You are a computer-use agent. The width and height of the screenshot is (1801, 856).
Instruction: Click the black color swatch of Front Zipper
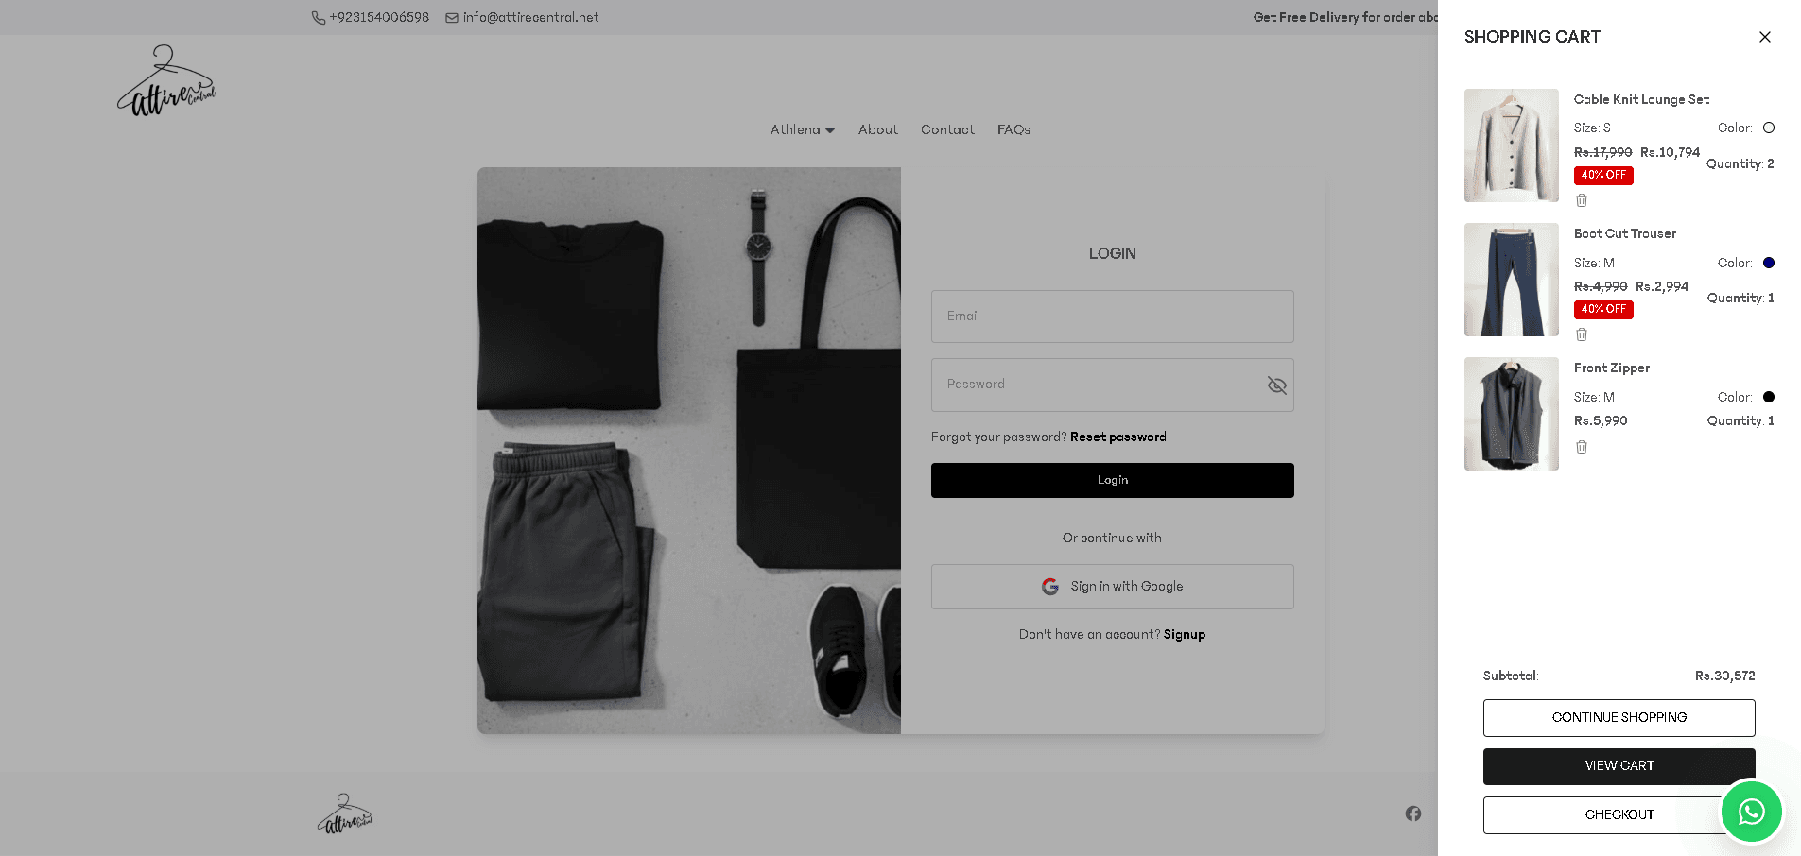click(1769, 397)
